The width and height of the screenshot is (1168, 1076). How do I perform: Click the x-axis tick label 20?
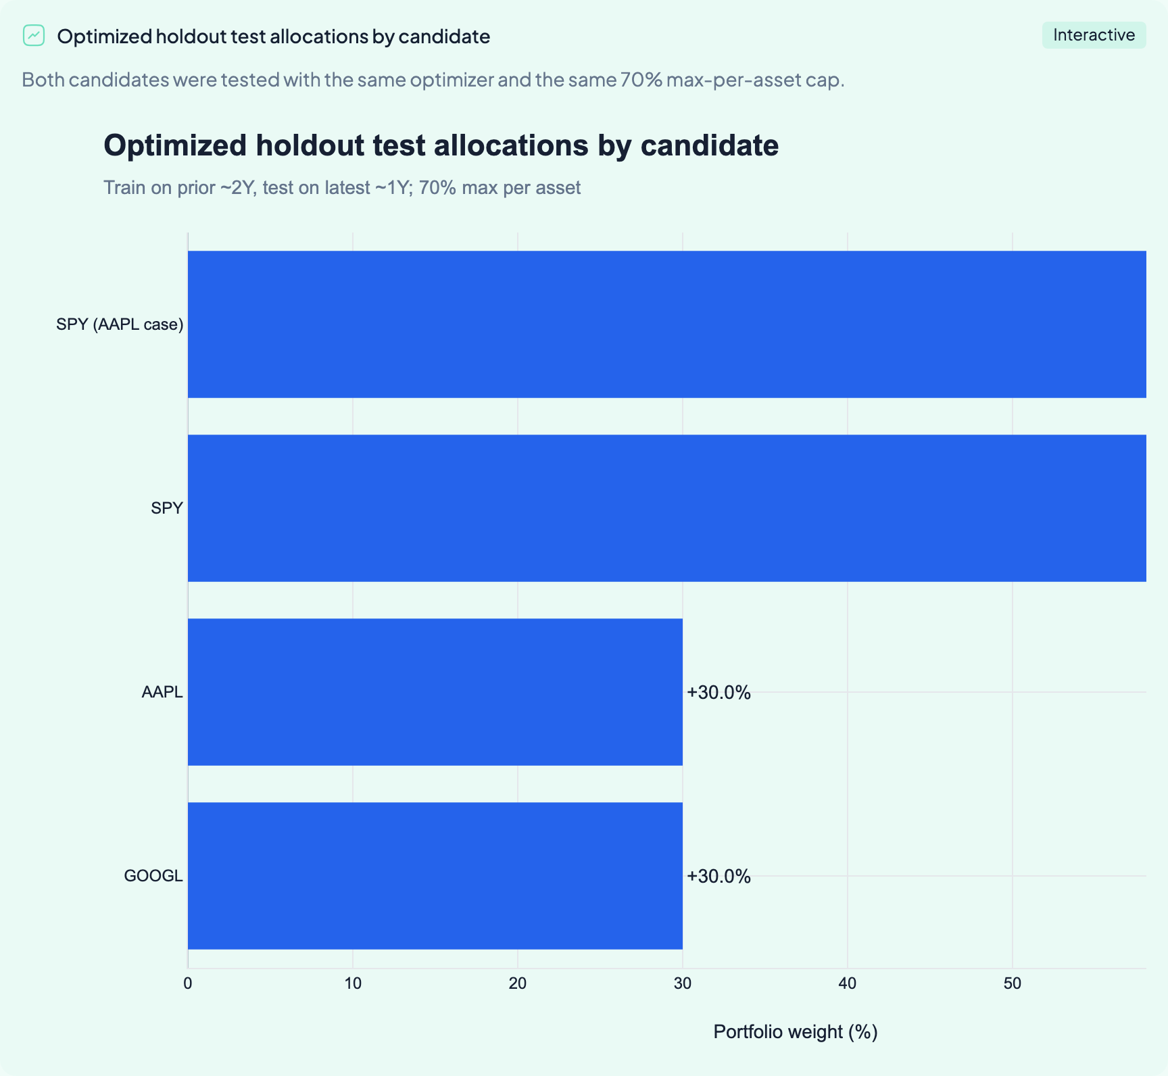518,983
